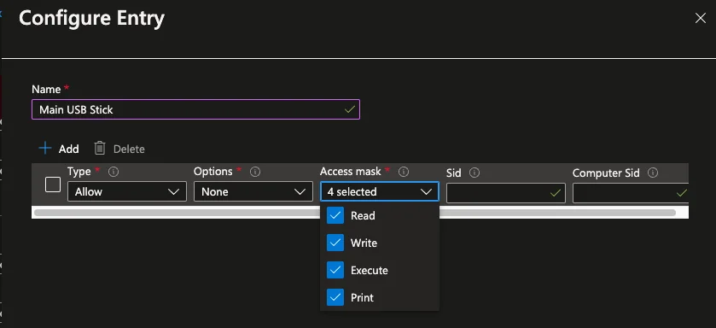Show info tooltip for Computer Sid
The width and height of the screenshot is (716, 328).
coord(653,173)
